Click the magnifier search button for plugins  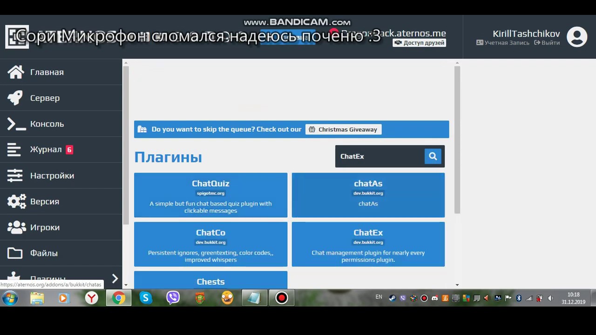click(433, 156)
